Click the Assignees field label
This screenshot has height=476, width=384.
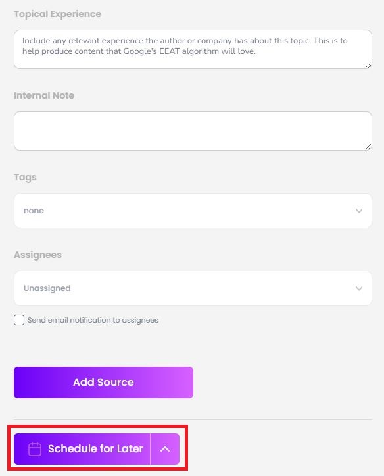pyautogui.click(x=38, y=255)
